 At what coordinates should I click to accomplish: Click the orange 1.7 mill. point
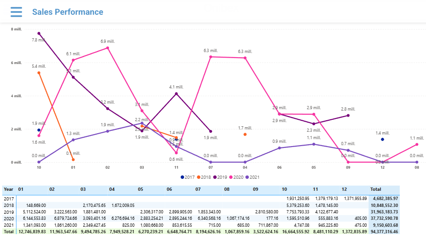point(245,135)
